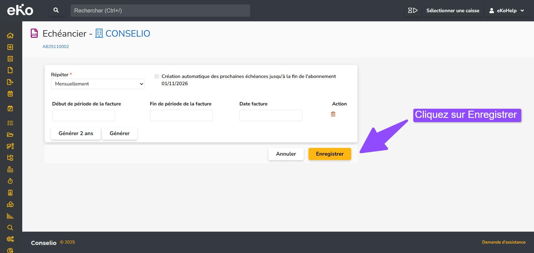Screen dimensions: 534x253
Task: Open the calendar icon in sidebar
Action: tap(10, 94)
